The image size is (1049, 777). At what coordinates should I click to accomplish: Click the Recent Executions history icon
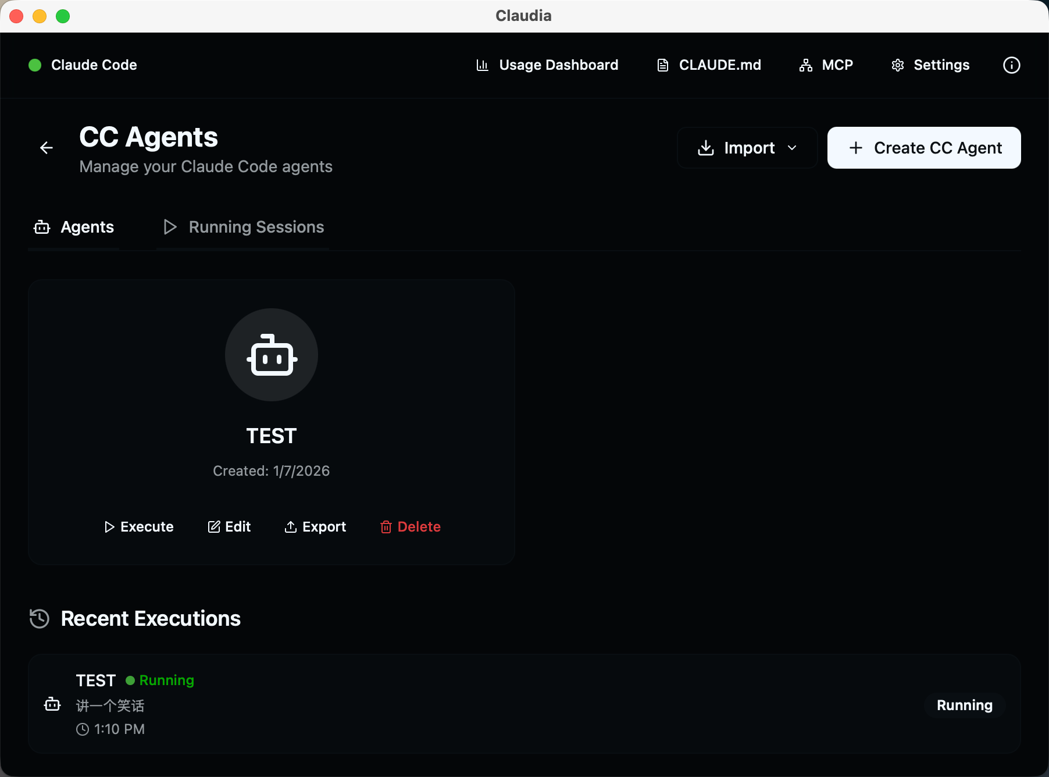click(x=40, y=618)
